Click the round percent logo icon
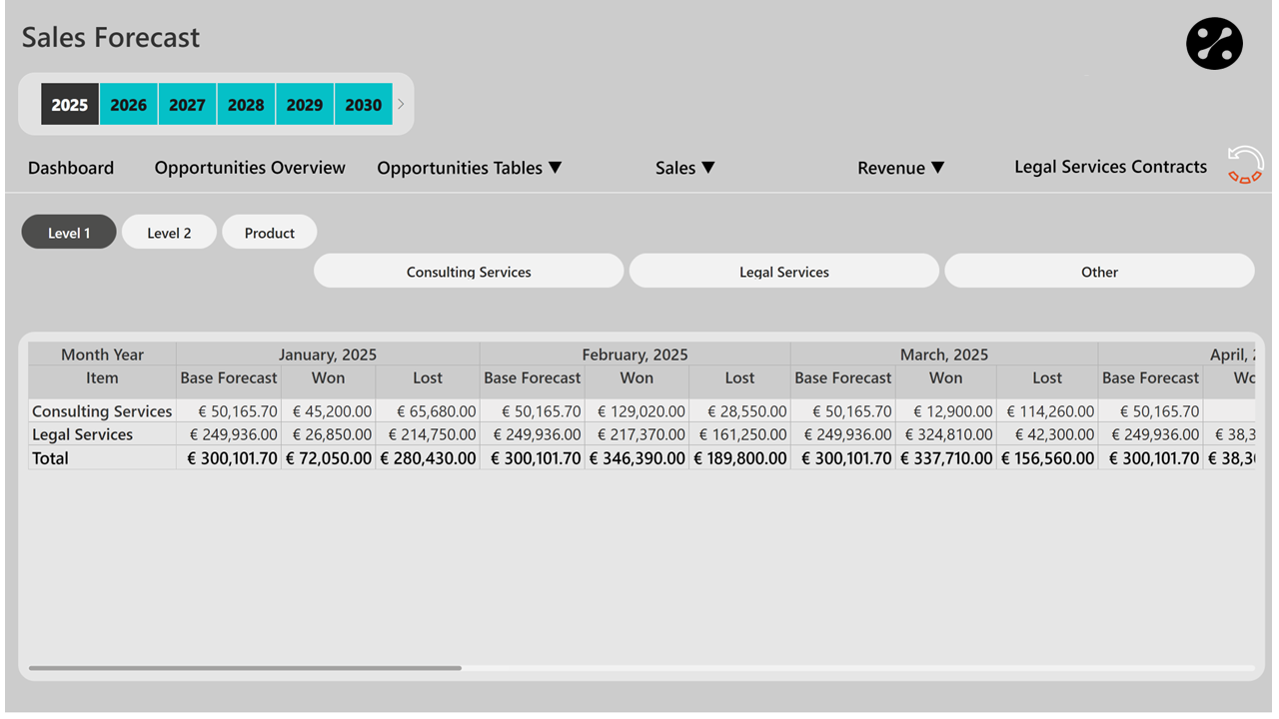 click(1214, 44)
